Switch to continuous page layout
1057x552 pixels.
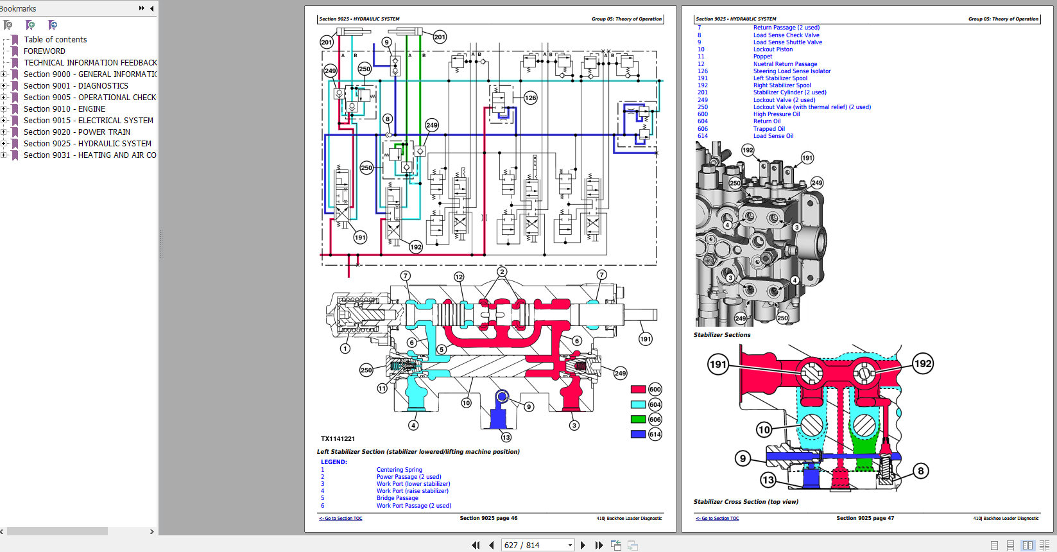pos(1011,545)
